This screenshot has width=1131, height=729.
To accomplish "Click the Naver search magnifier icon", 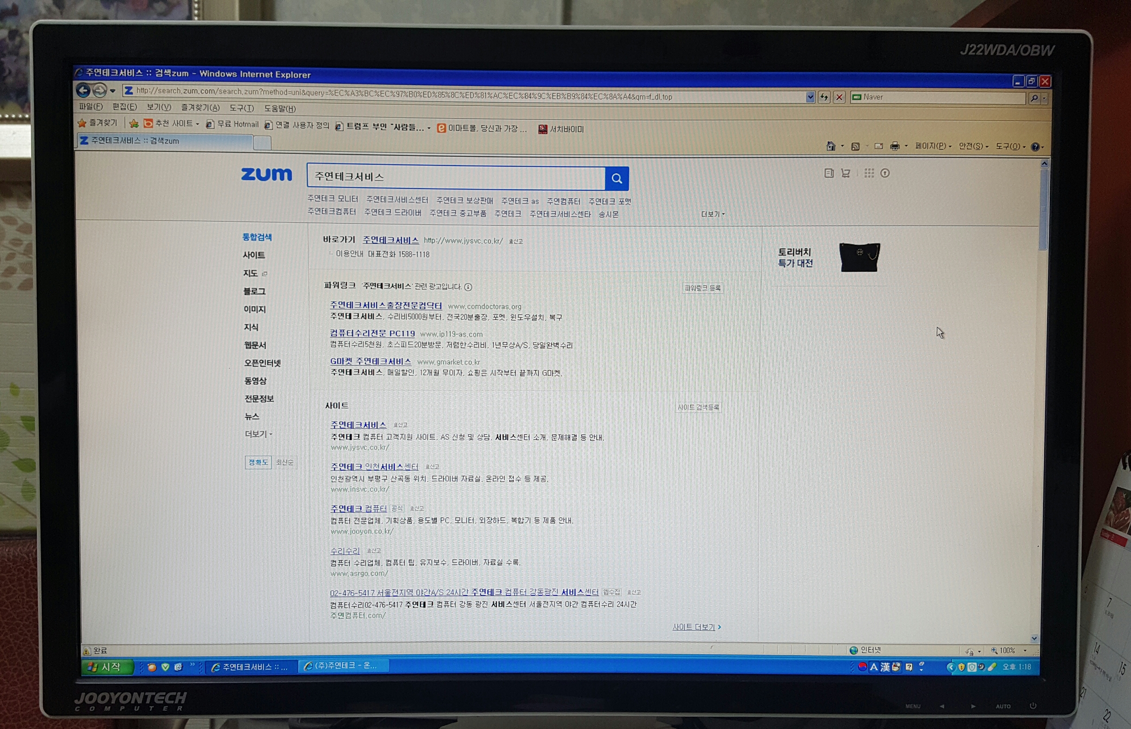I will click(1034, 98).
